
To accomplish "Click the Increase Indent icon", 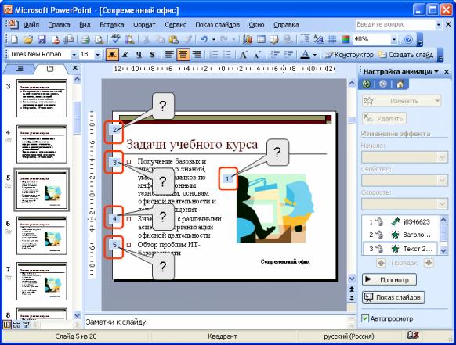I will point(288,54).
